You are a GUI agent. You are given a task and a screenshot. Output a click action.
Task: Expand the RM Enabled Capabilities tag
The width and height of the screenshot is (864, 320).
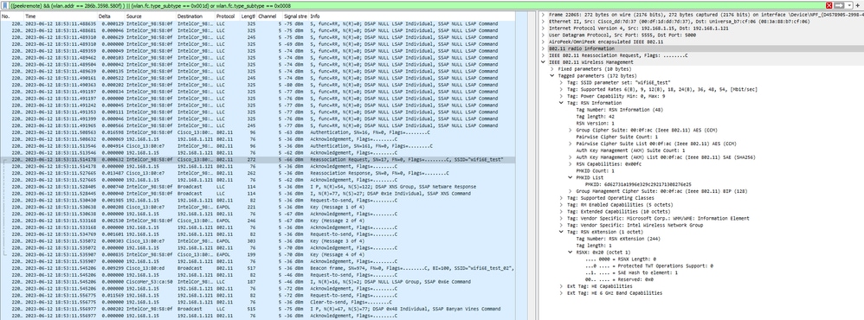[562, 205]
